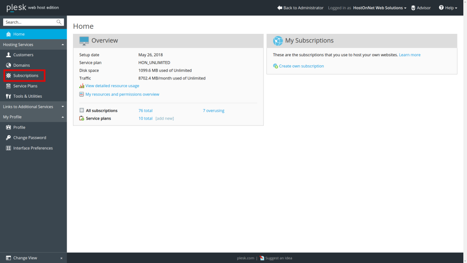Click Create own subscription

pyautogui.click(x=300, y=66)
